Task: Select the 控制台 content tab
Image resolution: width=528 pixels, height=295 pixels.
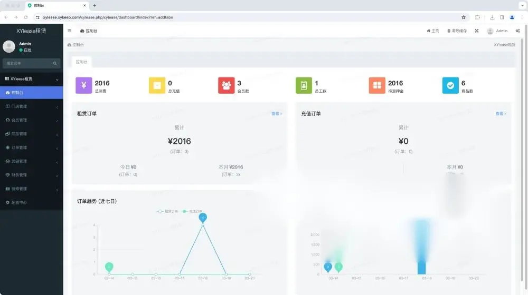Action: [81, 62]
